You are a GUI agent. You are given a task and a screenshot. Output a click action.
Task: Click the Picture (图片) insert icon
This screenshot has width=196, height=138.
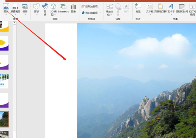tap(6, 6)
